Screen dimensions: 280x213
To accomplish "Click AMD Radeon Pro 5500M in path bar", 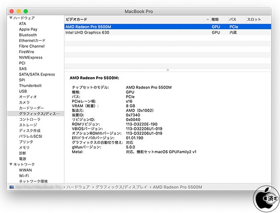I will (x=177, y=187).
